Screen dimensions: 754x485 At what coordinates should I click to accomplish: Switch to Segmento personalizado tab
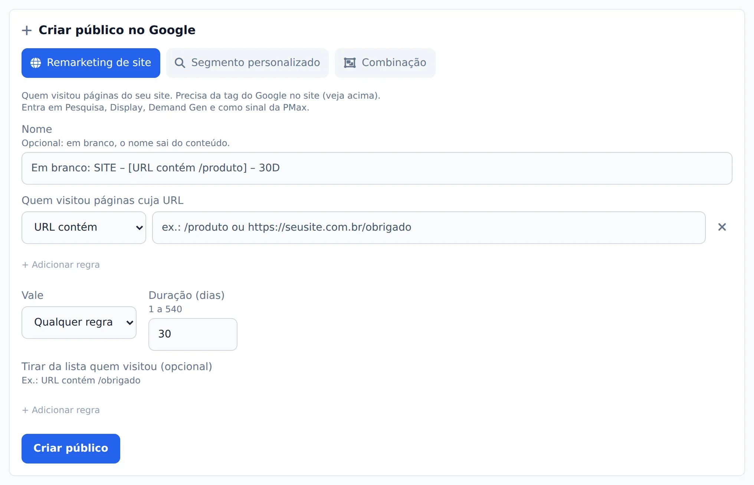tap(247, 63)
